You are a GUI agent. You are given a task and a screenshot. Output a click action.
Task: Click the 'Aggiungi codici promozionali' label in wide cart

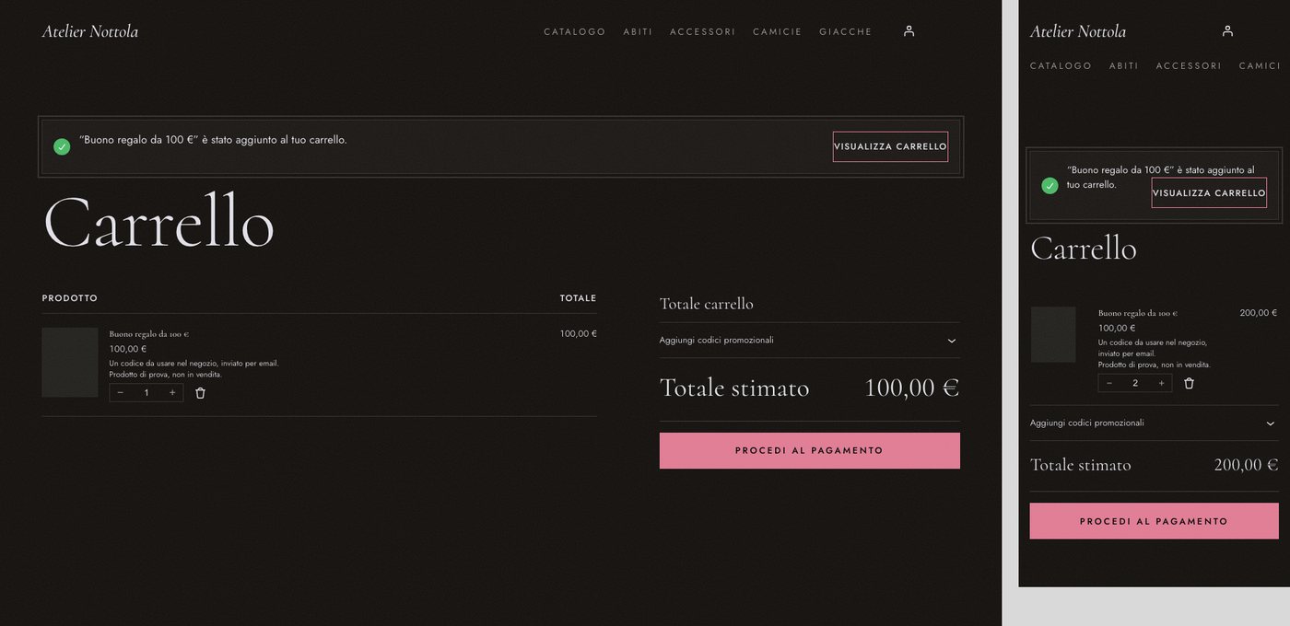(717, 341)
